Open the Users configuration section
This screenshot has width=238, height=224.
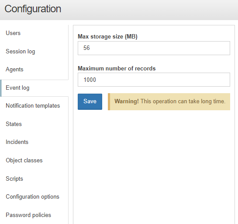(13, 33)
